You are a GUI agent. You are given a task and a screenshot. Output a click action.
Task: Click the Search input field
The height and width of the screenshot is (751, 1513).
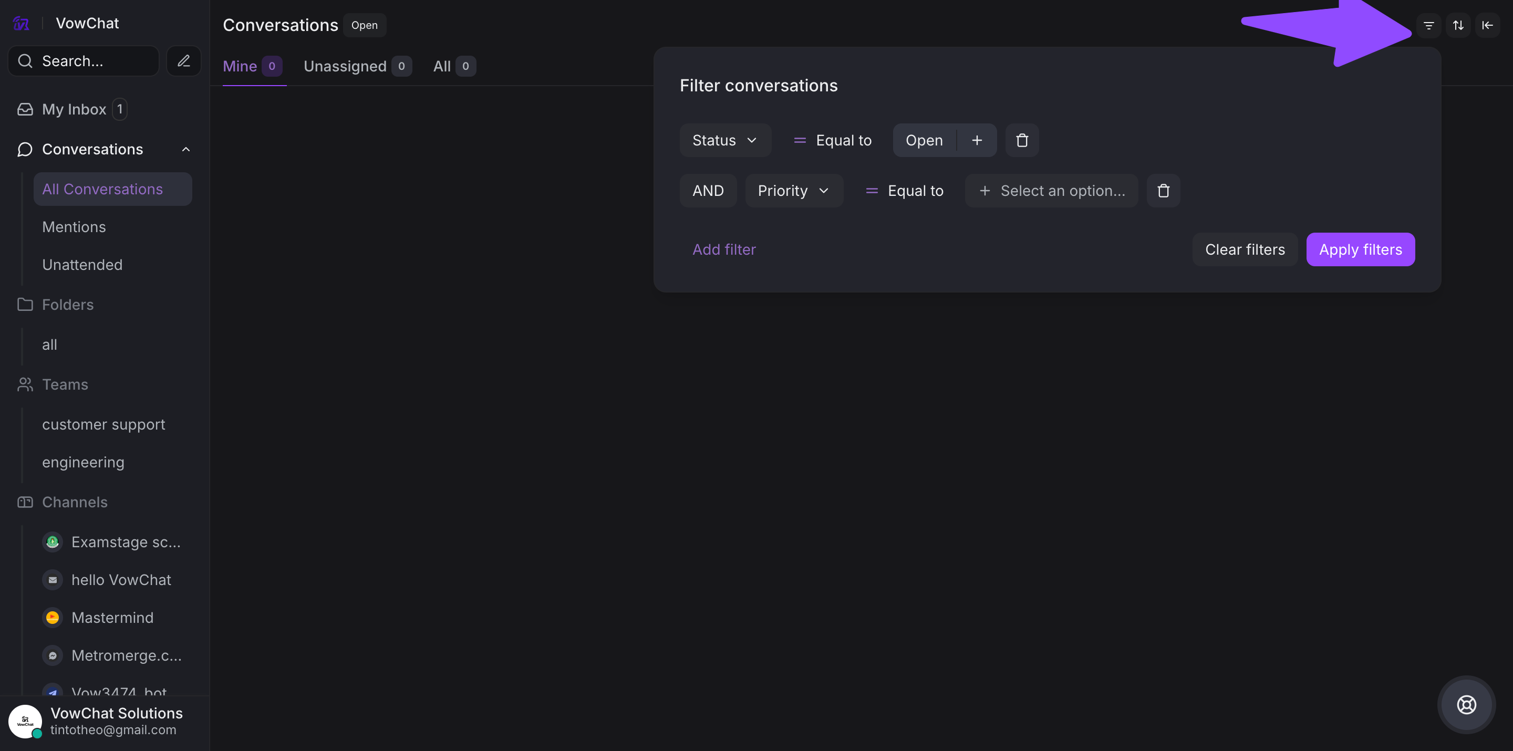tap(88, 60)
